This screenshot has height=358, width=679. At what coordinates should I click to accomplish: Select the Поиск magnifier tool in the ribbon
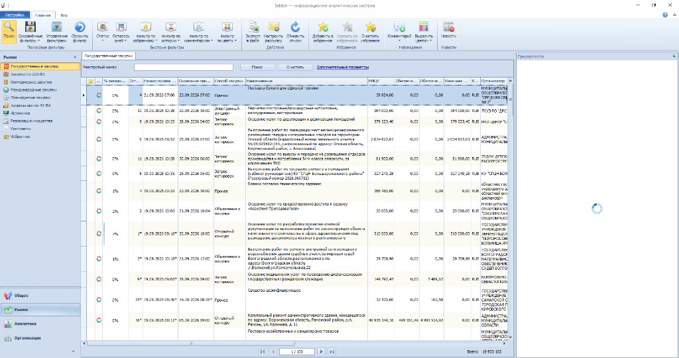click(x=9, y=31)
